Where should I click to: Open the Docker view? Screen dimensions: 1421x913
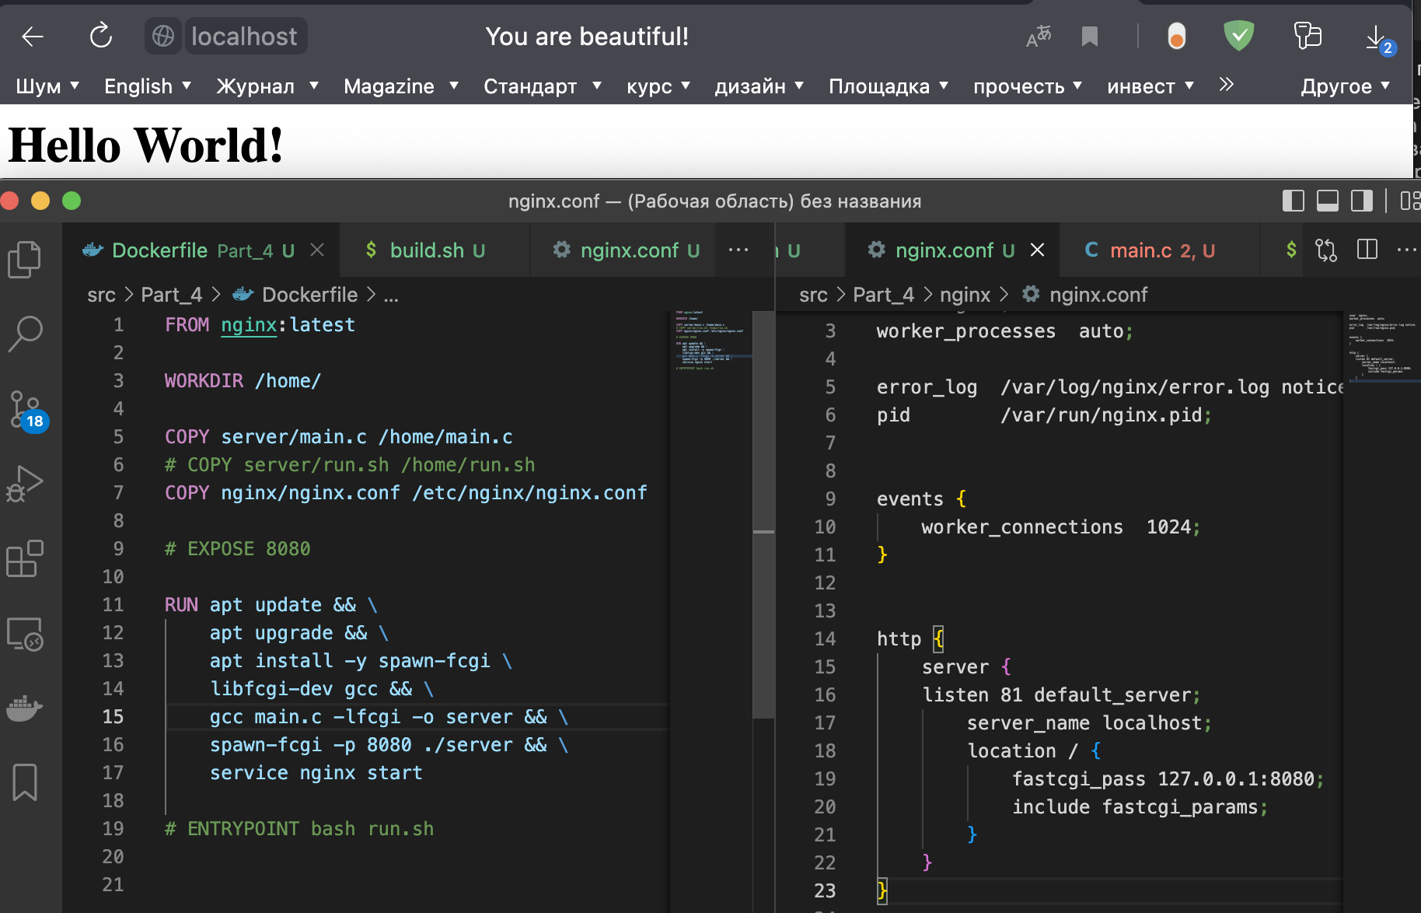pos(25,708)
